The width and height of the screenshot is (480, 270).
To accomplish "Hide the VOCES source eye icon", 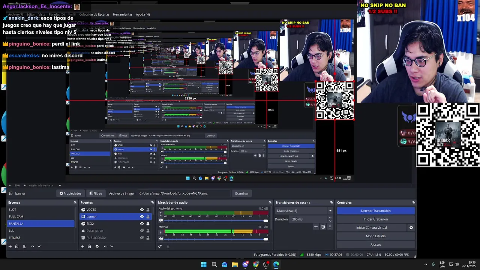I will point(142,210).
